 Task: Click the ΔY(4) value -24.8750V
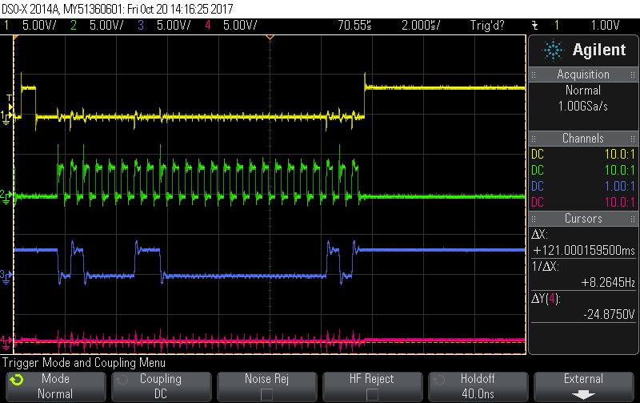pyautogui.click(x=609, y=314)
